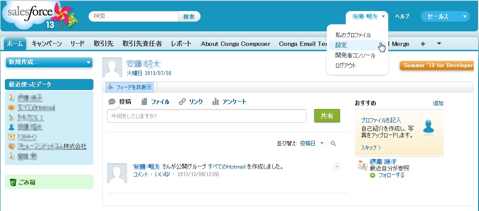The height and width of the screenshot is (211, 479).
Task: Select 私のプロファイル from the user menu
Action: tap(353, 35)
